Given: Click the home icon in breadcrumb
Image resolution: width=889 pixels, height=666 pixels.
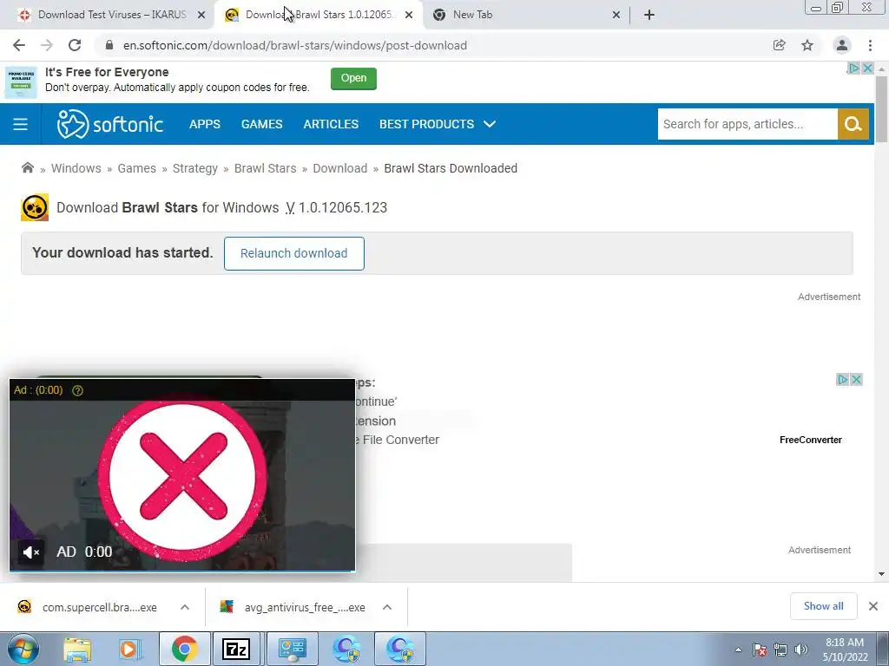Looking at the screenshot, I should 27,167.
